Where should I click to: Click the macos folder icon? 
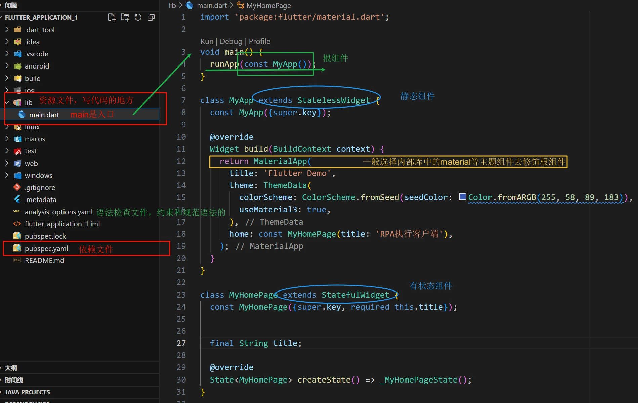click(x=17, y=139)
